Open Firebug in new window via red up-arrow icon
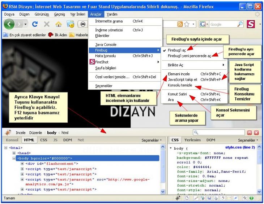This screenshot has height=204, width=264. tap(249, 133)
